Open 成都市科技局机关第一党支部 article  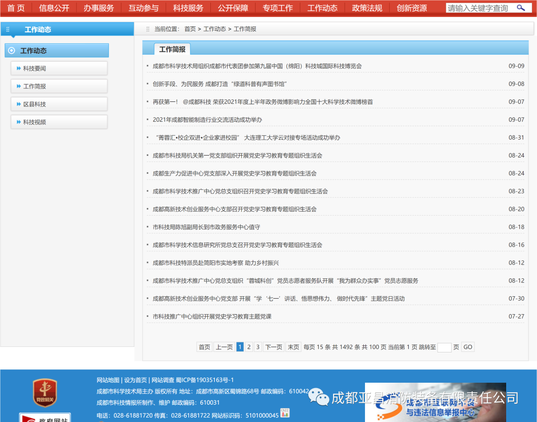point(237,156)
